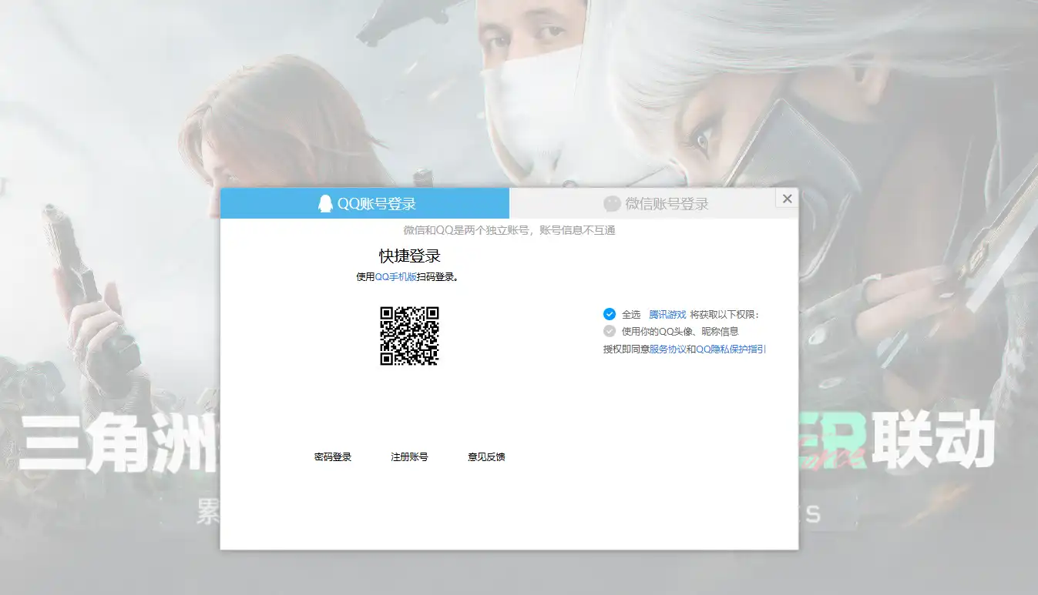The width and height of the screenshot is (1038, 595).
Task: Click 注册账号 link
Action: point(409,456)
